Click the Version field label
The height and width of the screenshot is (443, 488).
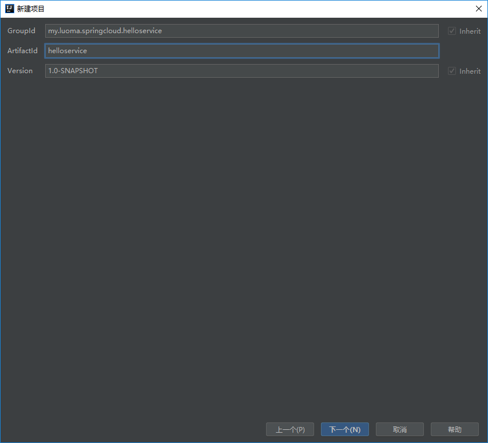click(x=20, y=71)
